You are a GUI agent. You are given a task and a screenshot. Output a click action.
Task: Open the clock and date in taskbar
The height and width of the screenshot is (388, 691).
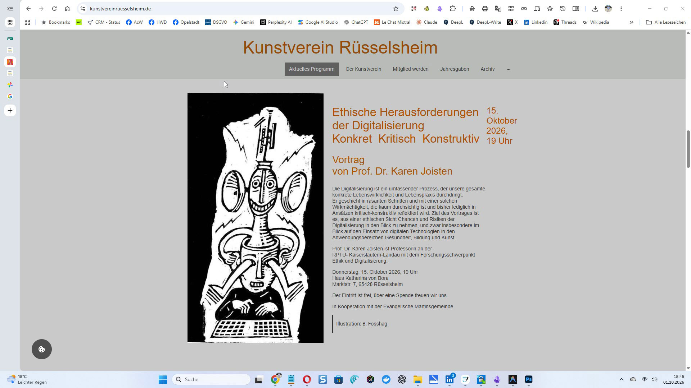tap(674, 379)
